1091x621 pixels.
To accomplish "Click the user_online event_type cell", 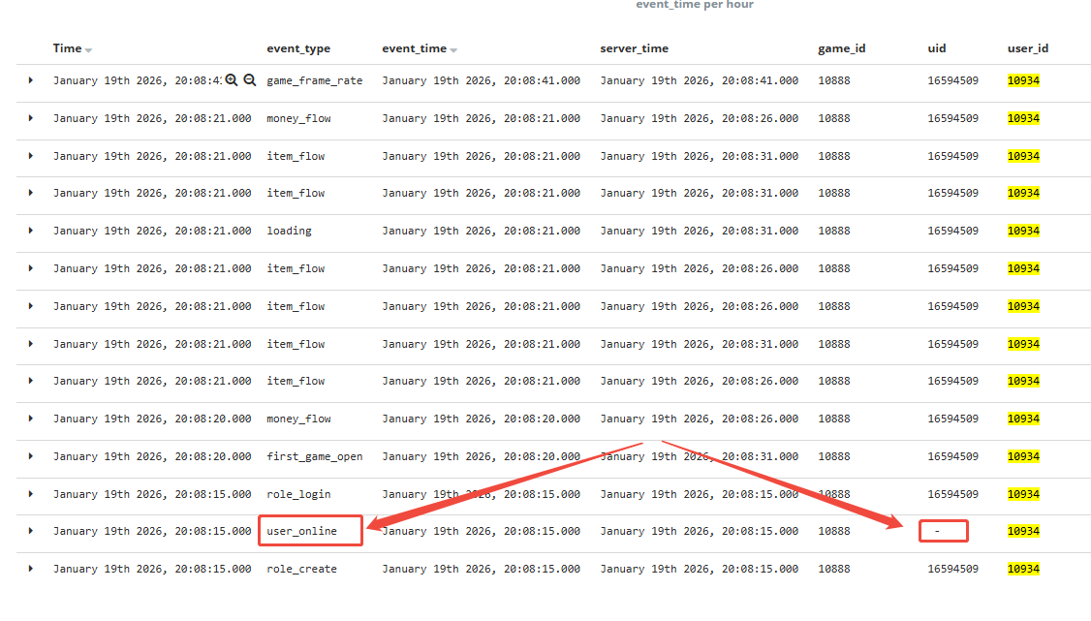I will point(301,531).
